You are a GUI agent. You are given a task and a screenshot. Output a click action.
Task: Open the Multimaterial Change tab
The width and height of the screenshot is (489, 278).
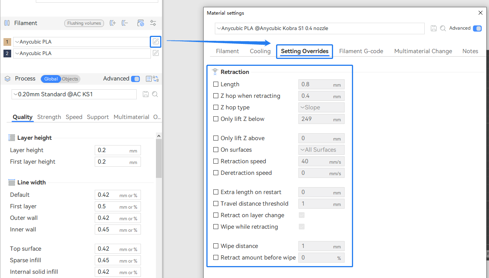pyautogui.click(x=423, y=51)
